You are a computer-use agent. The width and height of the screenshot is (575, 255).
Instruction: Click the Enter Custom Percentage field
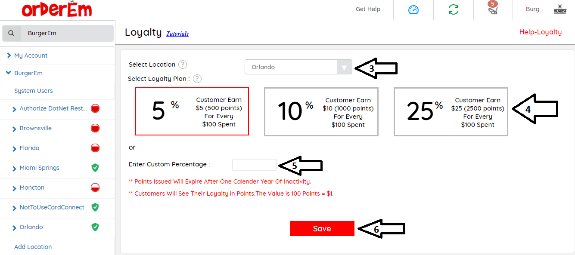[x=254, y=165]
